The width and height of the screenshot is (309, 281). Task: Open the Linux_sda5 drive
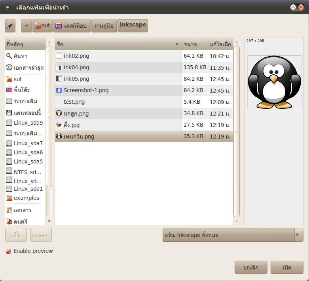(x=25, y=161)
